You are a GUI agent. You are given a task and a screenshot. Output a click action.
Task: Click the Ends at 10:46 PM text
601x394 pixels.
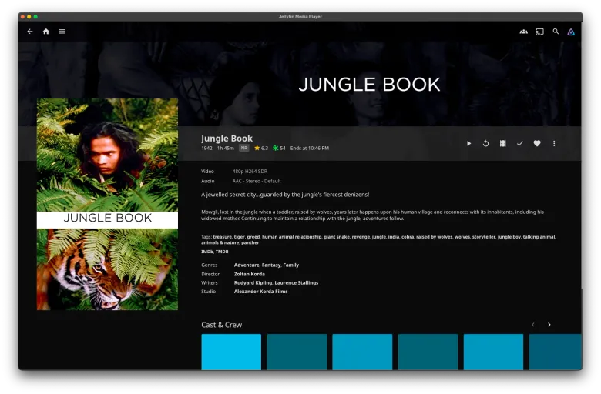[309, 149]
